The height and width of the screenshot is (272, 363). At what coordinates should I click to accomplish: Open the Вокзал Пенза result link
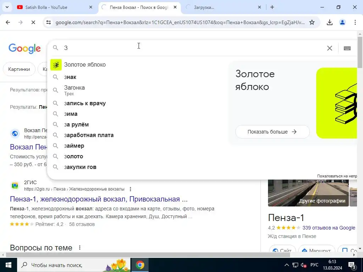(28, 147)
